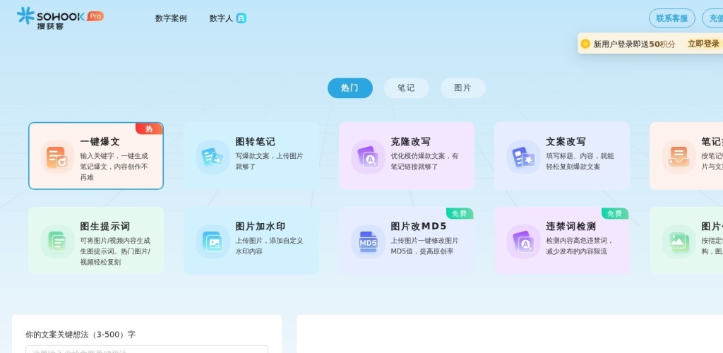The image size is (723, 353).
Task: Click the 文案改写 card icon
Action: coord(523,157)
